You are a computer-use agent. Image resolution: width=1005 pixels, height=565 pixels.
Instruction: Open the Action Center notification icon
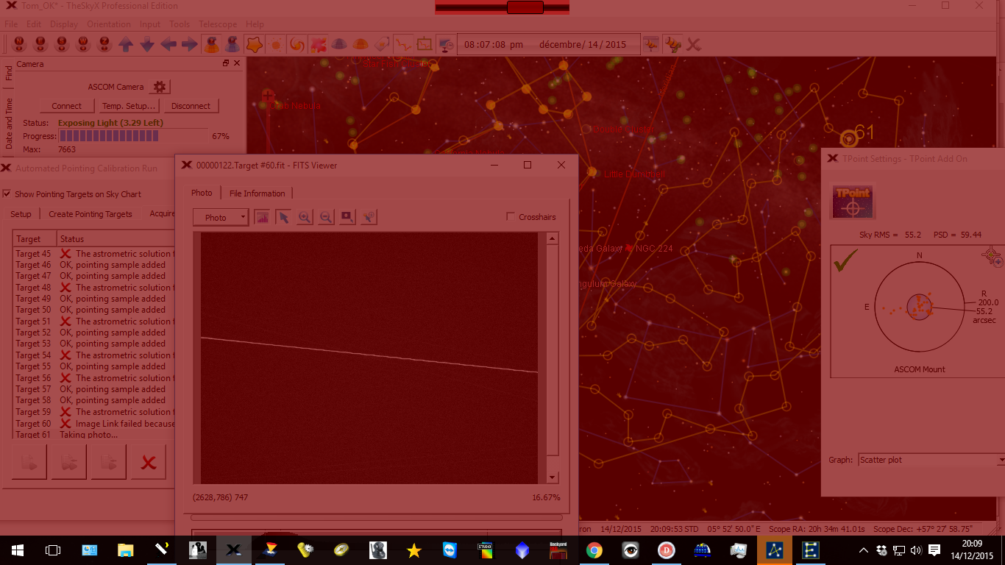click(x=934, y=550)
